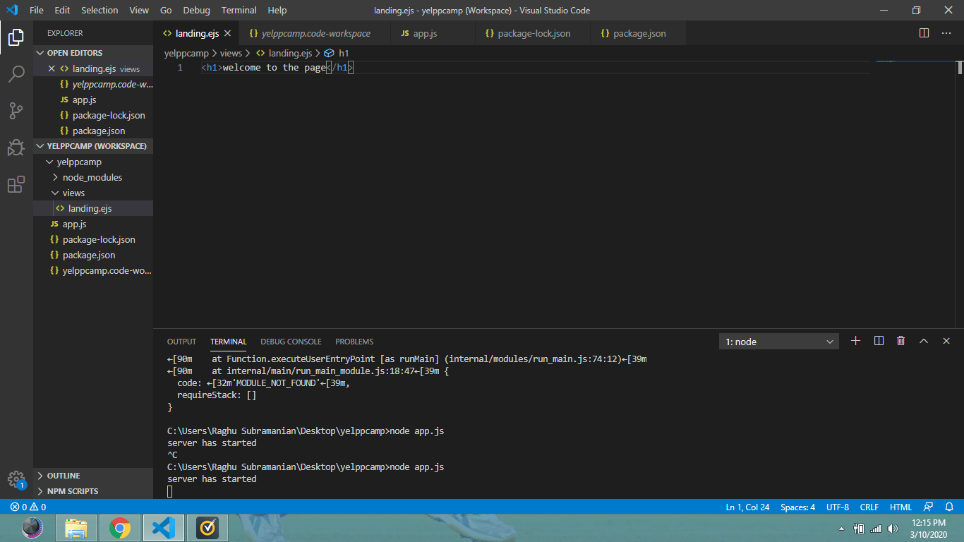This screenshot has width=964, height=542.
Task: Split the editor from top-right icon
Action: pyautogui.click(x=923, y=32)
